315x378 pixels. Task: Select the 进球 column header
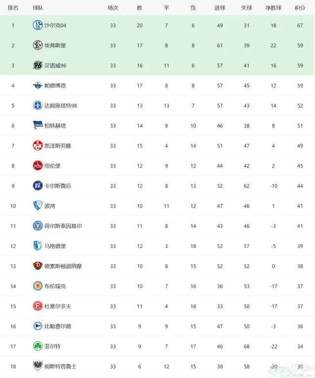220,8
